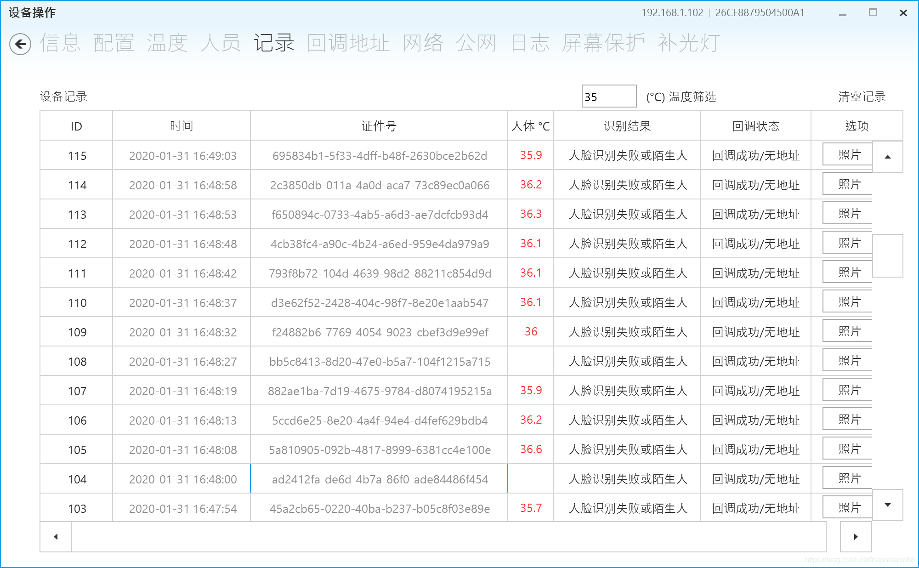This screenshot has height=568, width=919.
Task: Click the back arrow icon
Action: [x=20, y=44]
